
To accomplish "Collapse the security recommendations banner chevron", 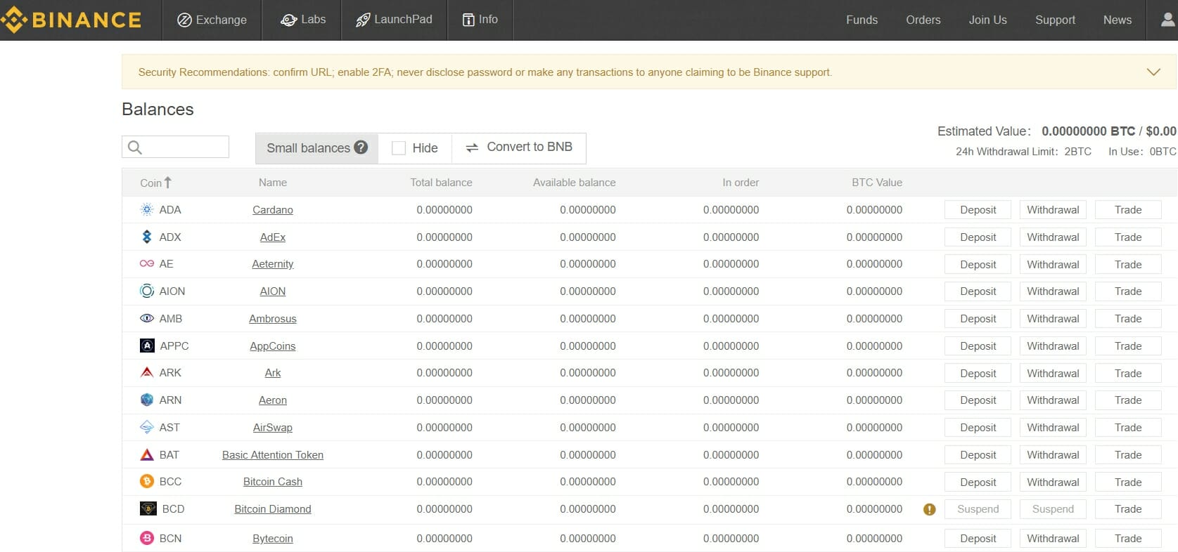I will tap(1153, 72).
